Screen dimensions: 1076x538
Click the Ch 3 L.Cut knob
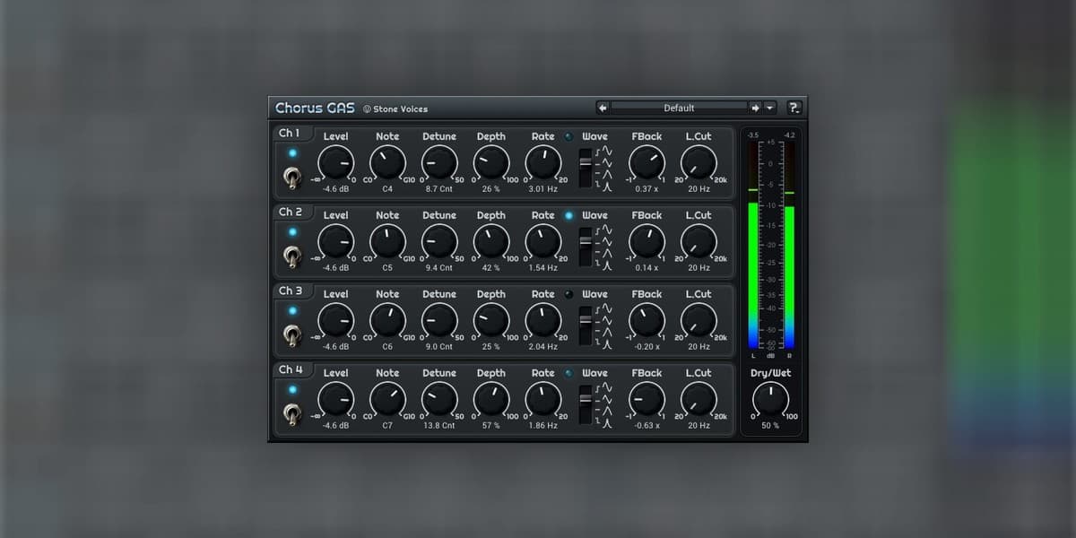pyautogui.click(x=699, y=321)
